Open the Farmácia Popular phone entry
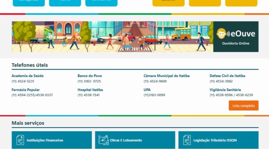269x149 pixels. pyautogui.click(x=26, y=90)
